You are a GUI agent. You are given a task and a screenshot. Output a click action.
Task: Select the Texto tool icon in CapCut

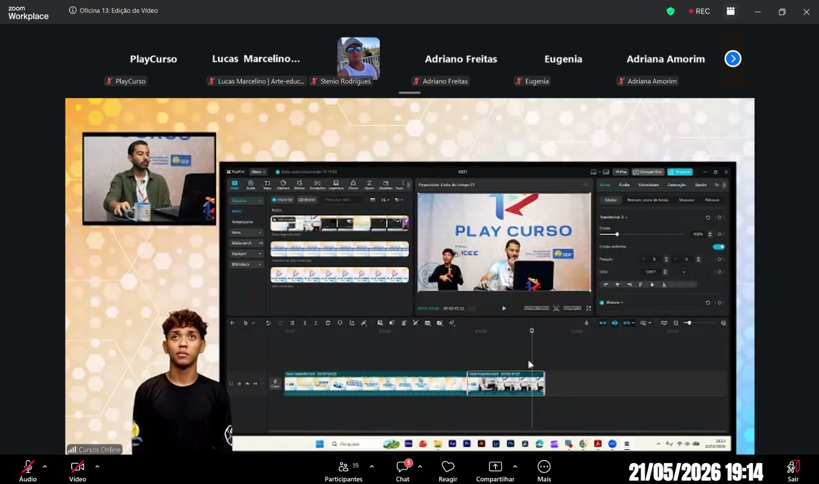pyautogui.click(x=267, y=185)
